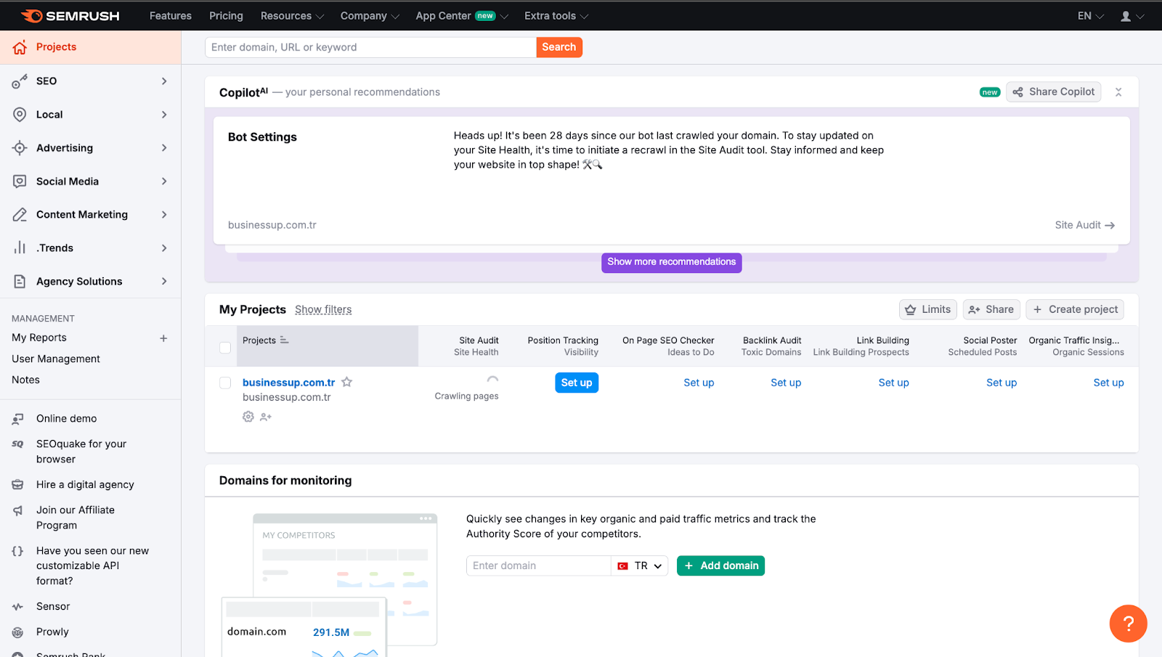
Task: Expand the SEO sidebar section
Action: [x=164, y=81]
